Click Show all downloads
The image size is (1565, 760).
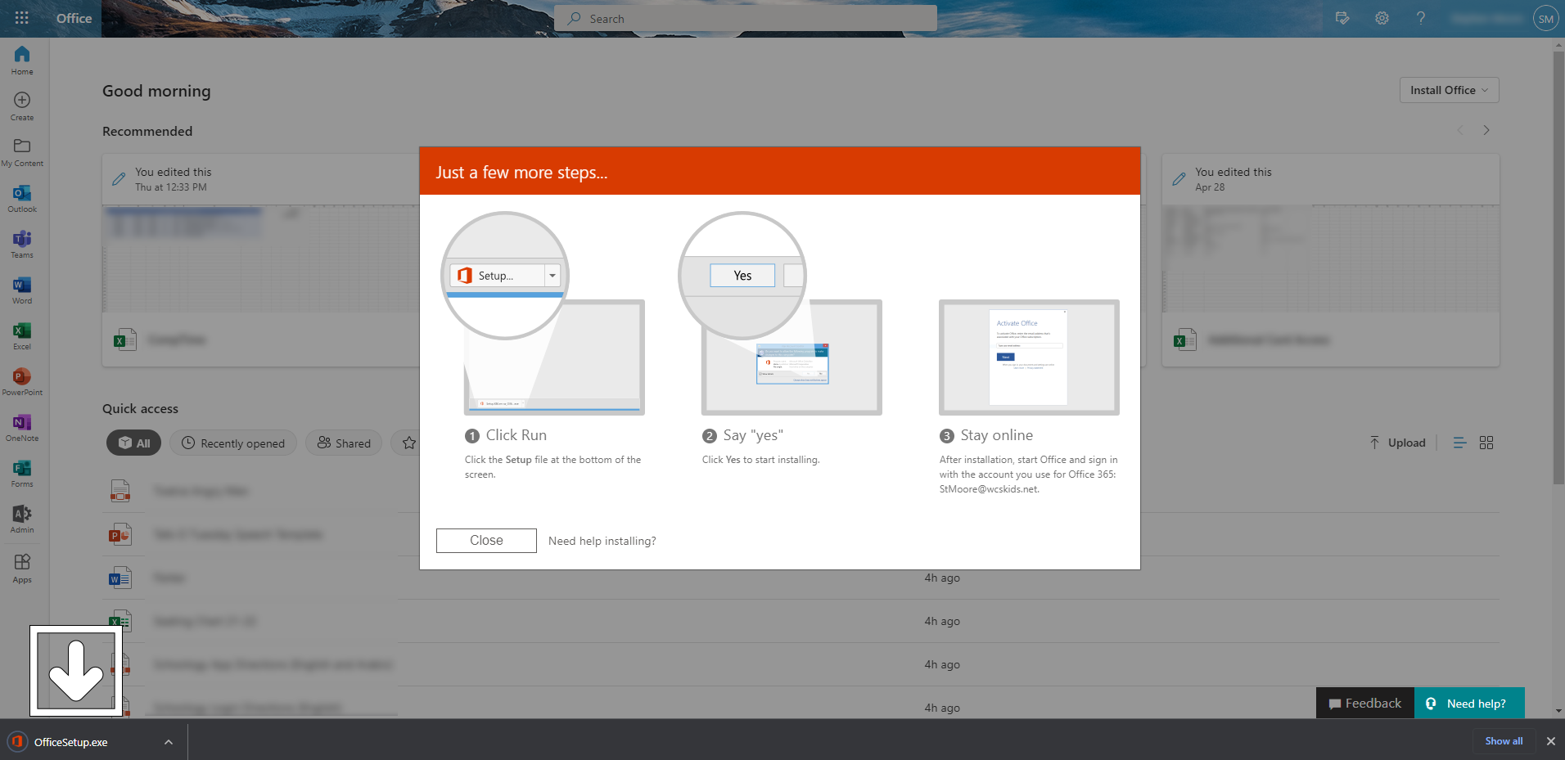(x=1504, y=740)
